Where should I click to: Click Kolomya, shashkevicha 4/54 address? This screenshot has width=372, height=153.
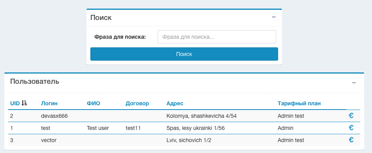click(201, 116)
